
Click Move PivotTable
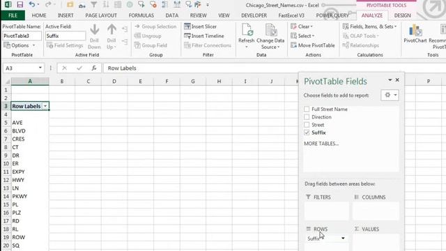click(313, 45)
